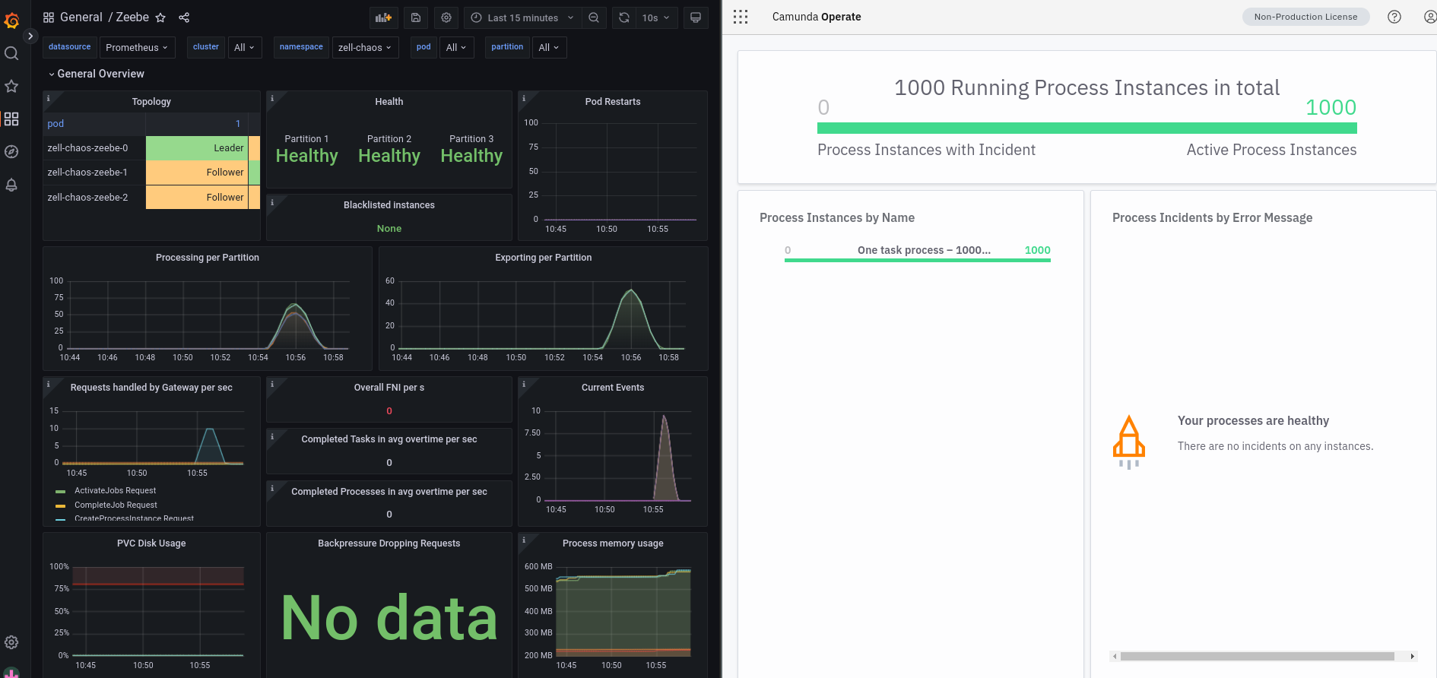1437x678 pixels.
Task: Click the 1000 active process instances count
Action: pyautogui.click(x=1331, y=108)
